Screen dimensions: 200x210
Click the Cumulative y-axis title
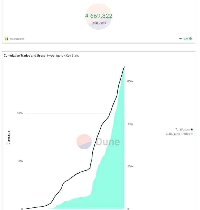tap(9, 137)
